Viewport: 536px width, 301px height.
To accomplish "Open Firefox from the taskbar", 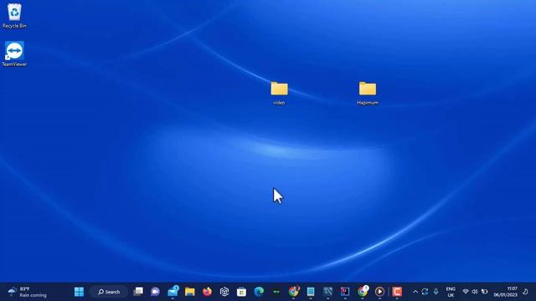I will (207, 292).
